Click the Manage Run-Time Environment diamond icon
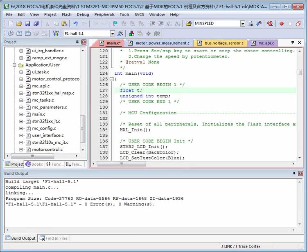Screen dimensions: 307x252 (148, 33)
